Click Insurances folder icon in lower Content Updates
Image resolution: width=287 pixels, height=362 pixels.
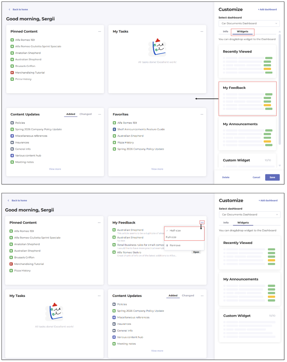(x=114, y=324)
